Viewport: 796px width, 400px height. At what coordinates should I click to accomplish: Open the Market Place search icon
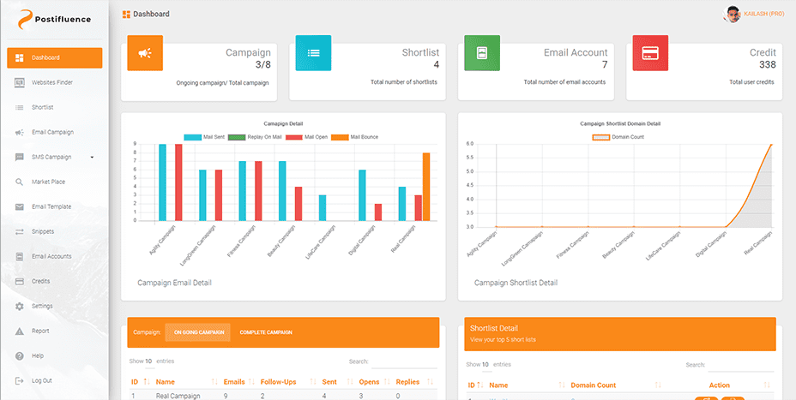click(20, 182)
